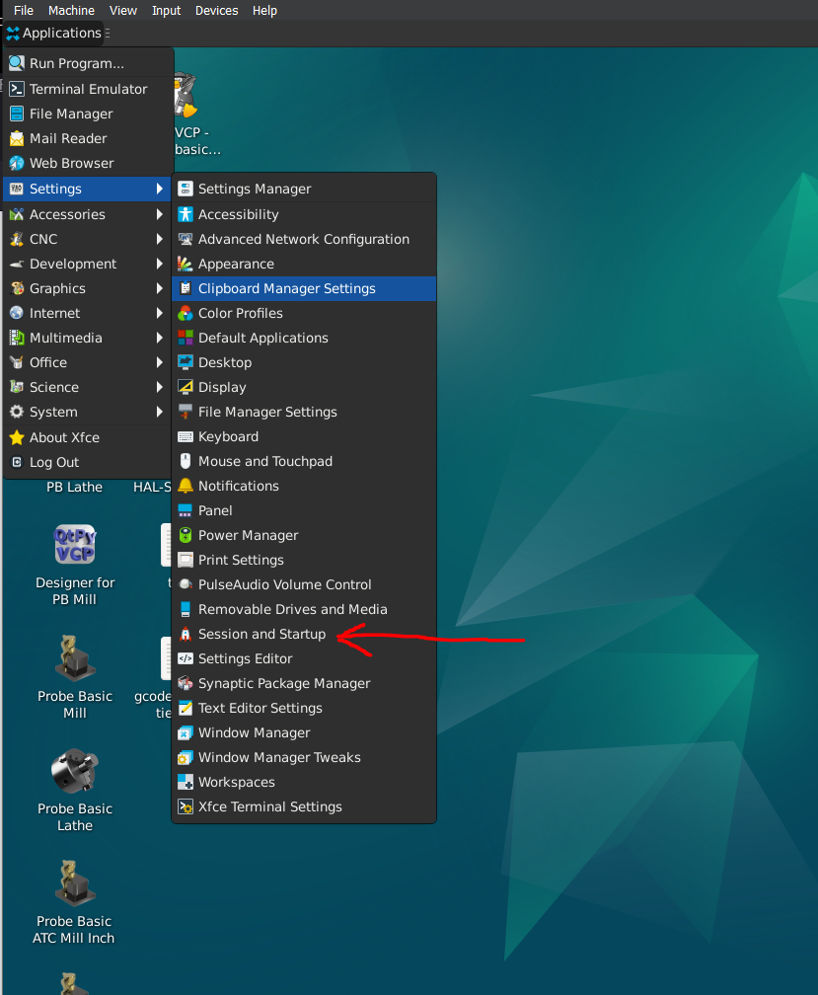Expand the CNC submenu arrow

point(159,239)
